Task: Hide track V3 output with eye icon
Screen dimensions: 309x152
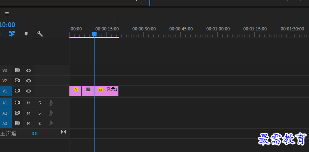Action: coord(29,70)
